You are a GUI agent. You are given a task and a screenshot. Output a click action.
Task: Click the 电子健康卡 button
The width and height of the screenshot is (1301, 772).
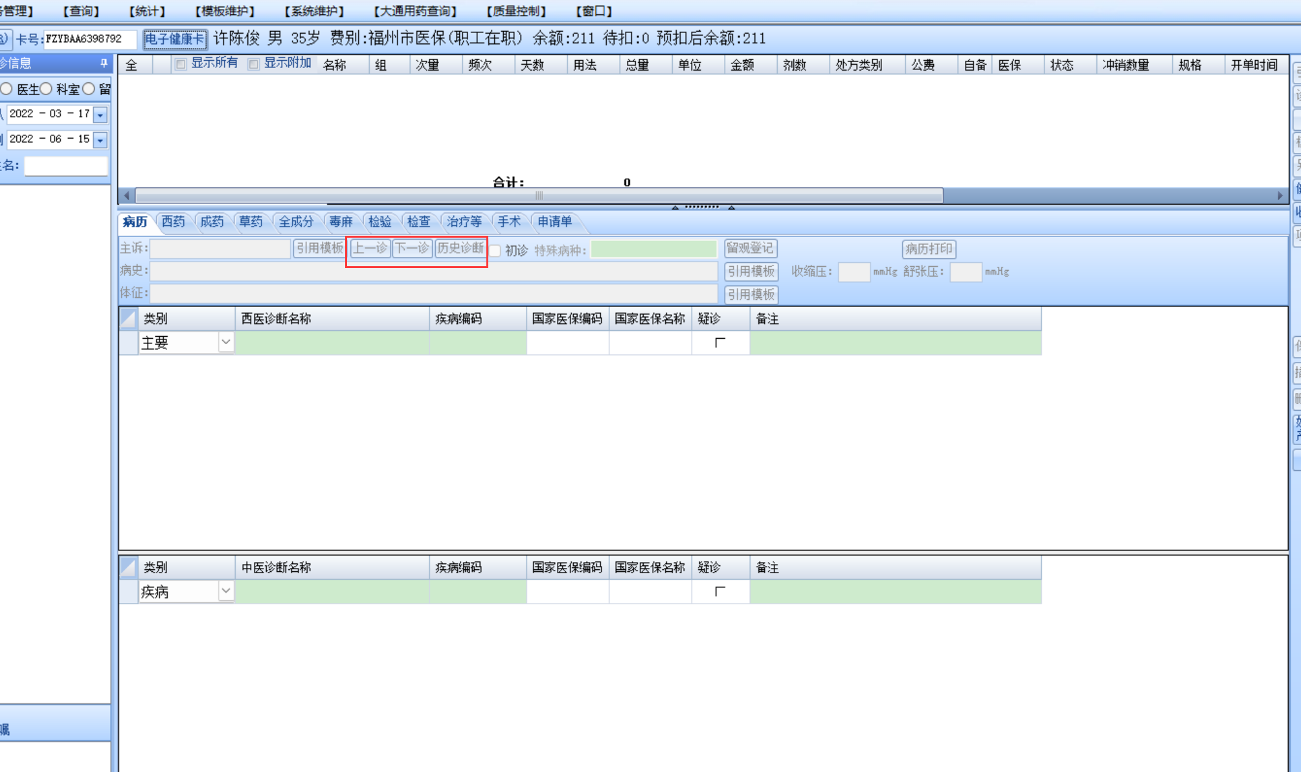click(x=175, y=39)
